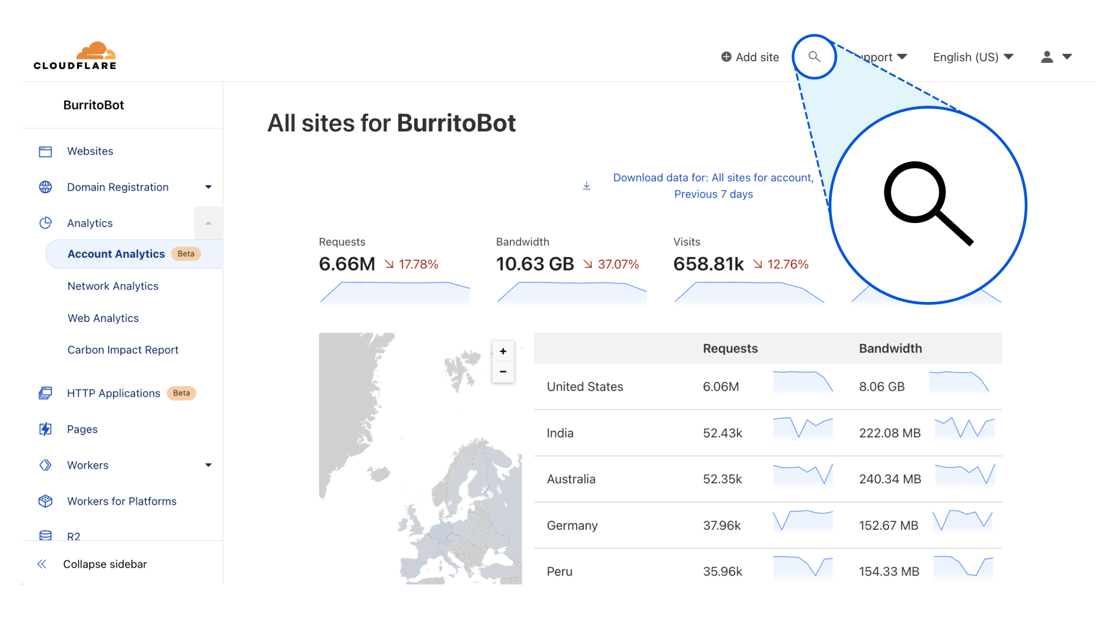Click the Germany bandwidth sparkline
The width and height of the screenshot is (1100, 619).
pos(963,521)
